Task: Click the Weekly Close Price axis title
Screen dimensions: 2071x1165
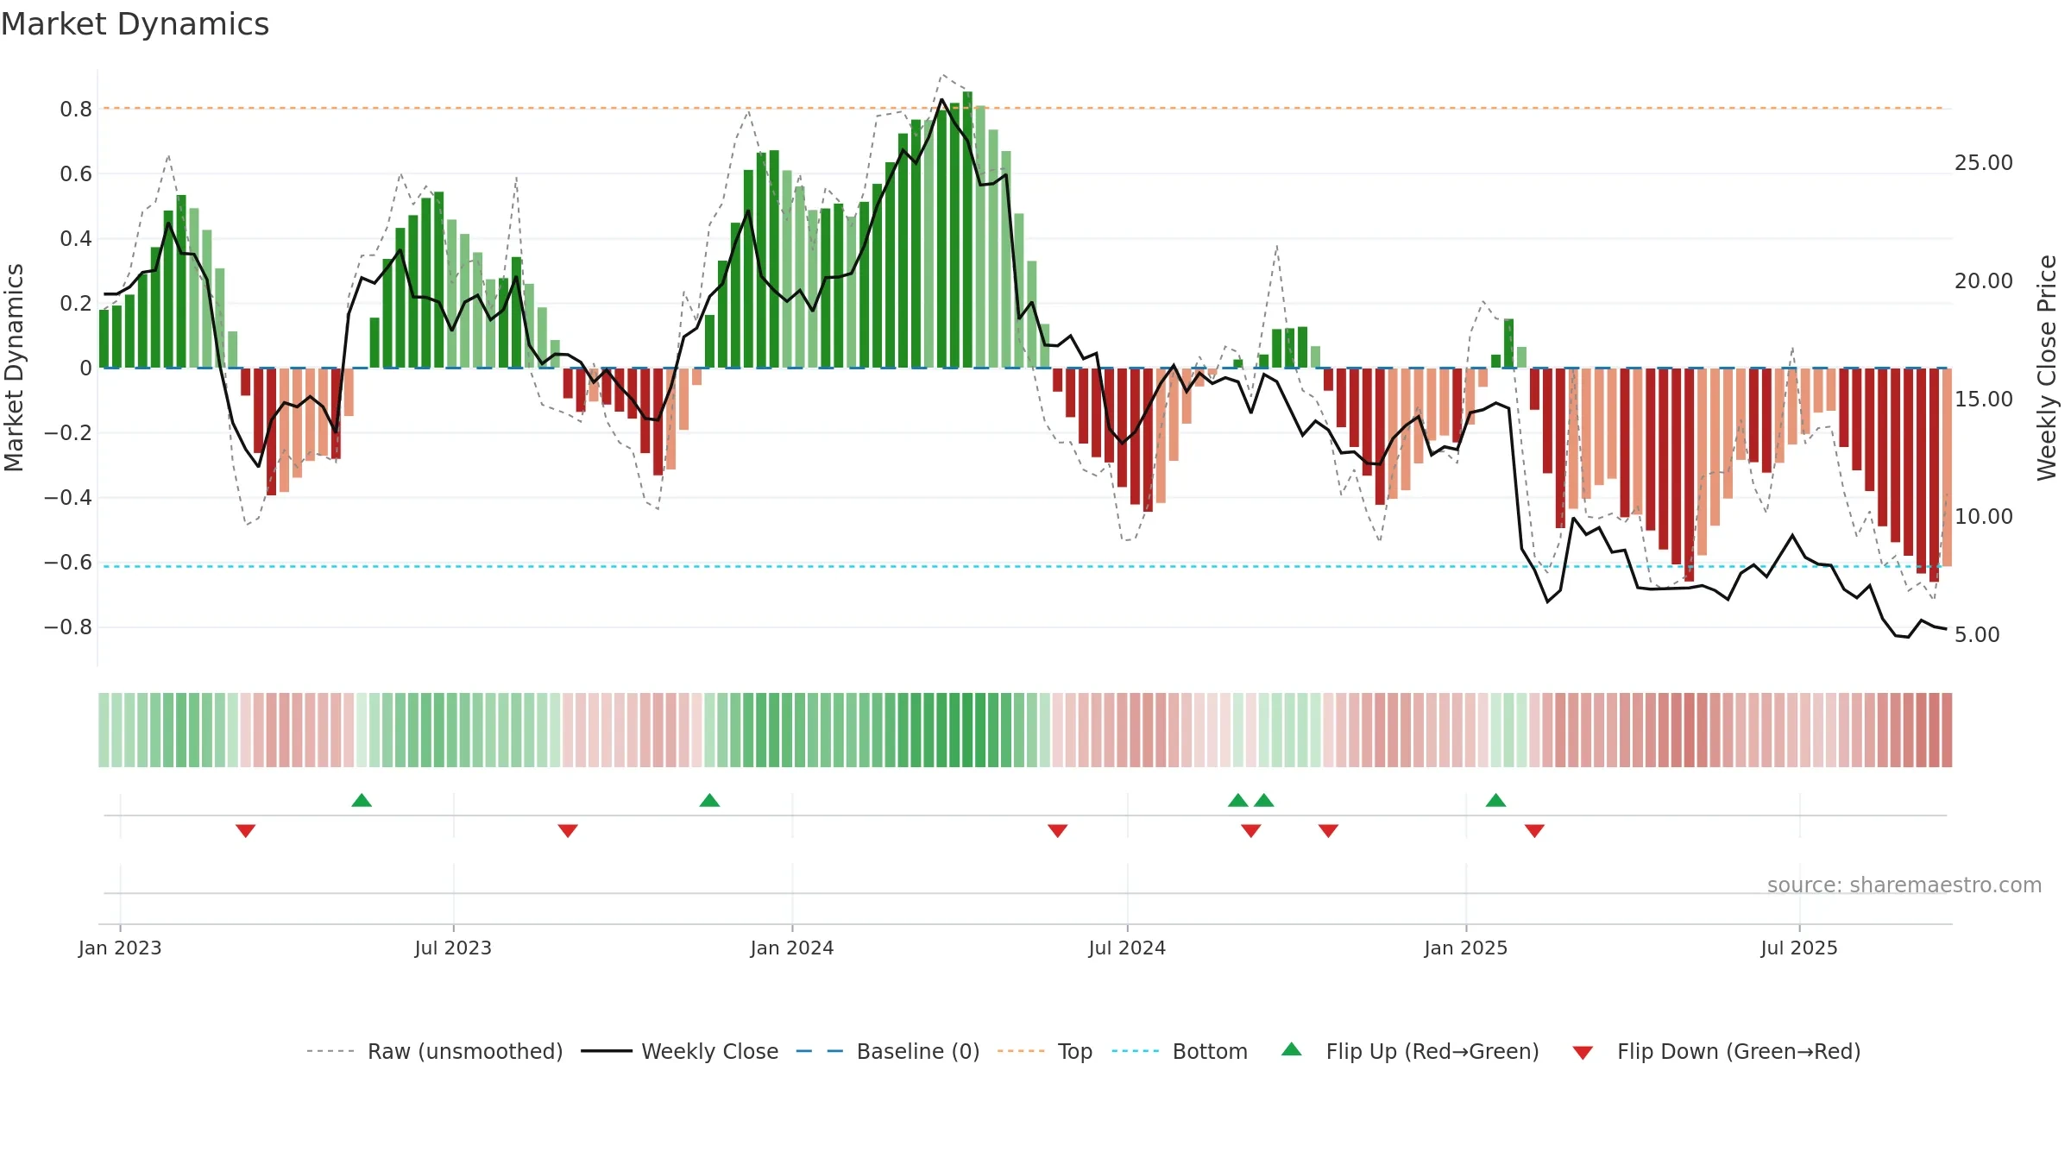Action: tap(2047, 368)
